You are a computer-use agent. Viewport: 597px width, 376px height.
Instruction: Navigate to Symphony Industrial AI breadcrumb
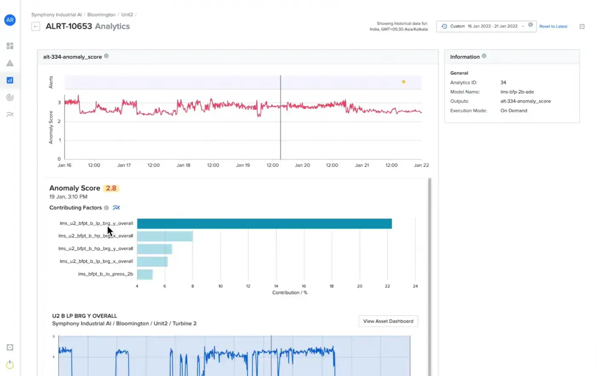point(56,14)
